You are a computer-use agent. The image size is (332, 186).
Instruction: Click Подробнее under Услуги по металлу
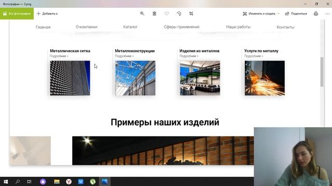[x=254, y=56]
